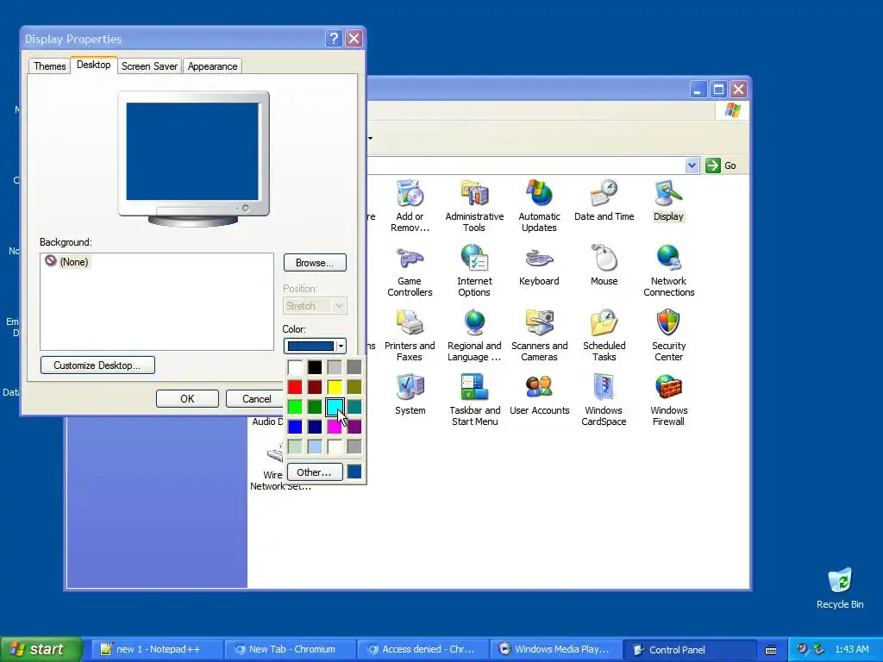
Task: Open Keyboard settings icon
Action: point(539,265)
